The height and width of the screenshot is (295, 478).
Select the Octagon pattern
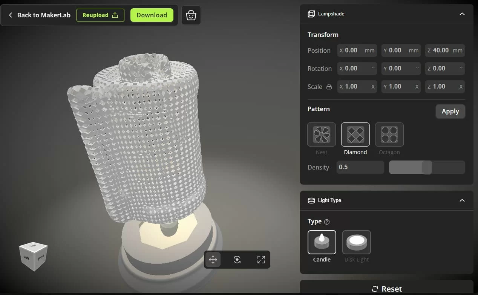[x=389, y=135]
